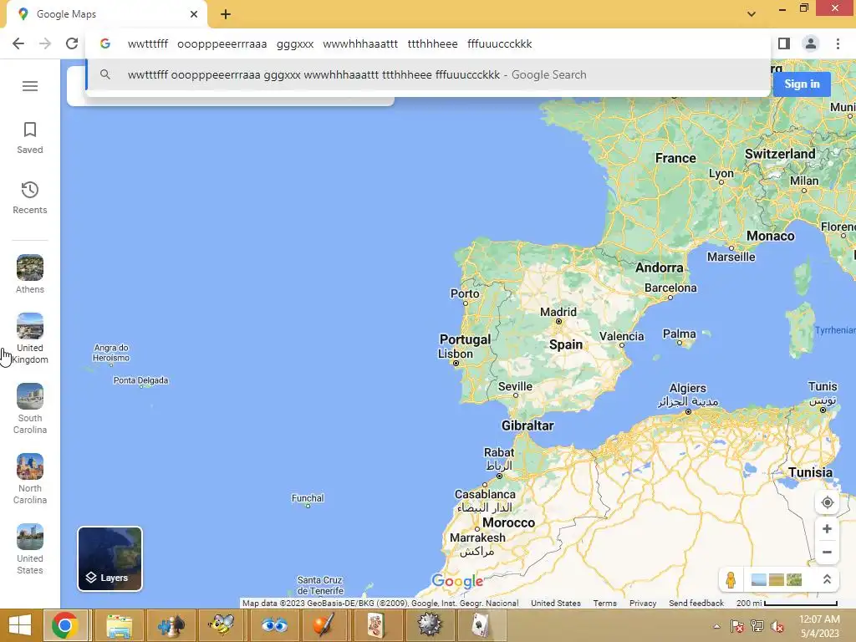Click the Funchal island label
The height and width of the screenshot is (642, 856).
[308, 498]
